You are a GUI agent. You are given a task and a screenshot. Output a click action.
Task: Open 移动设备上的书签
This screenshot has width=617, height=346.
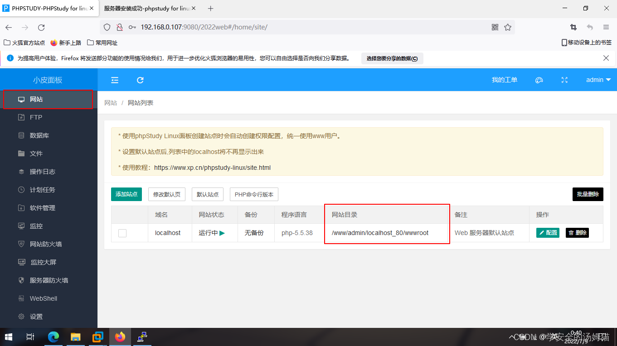coord(587,43)
